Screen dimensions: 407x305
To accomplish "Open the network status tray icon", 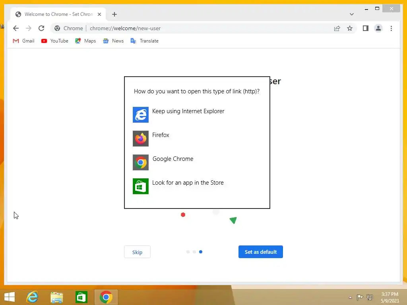I will (x=370, y=297).
